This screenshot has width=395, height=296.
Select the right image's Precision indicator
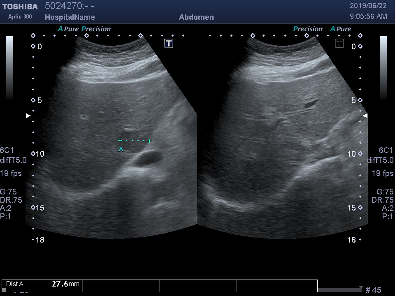(x=308, y=29)
